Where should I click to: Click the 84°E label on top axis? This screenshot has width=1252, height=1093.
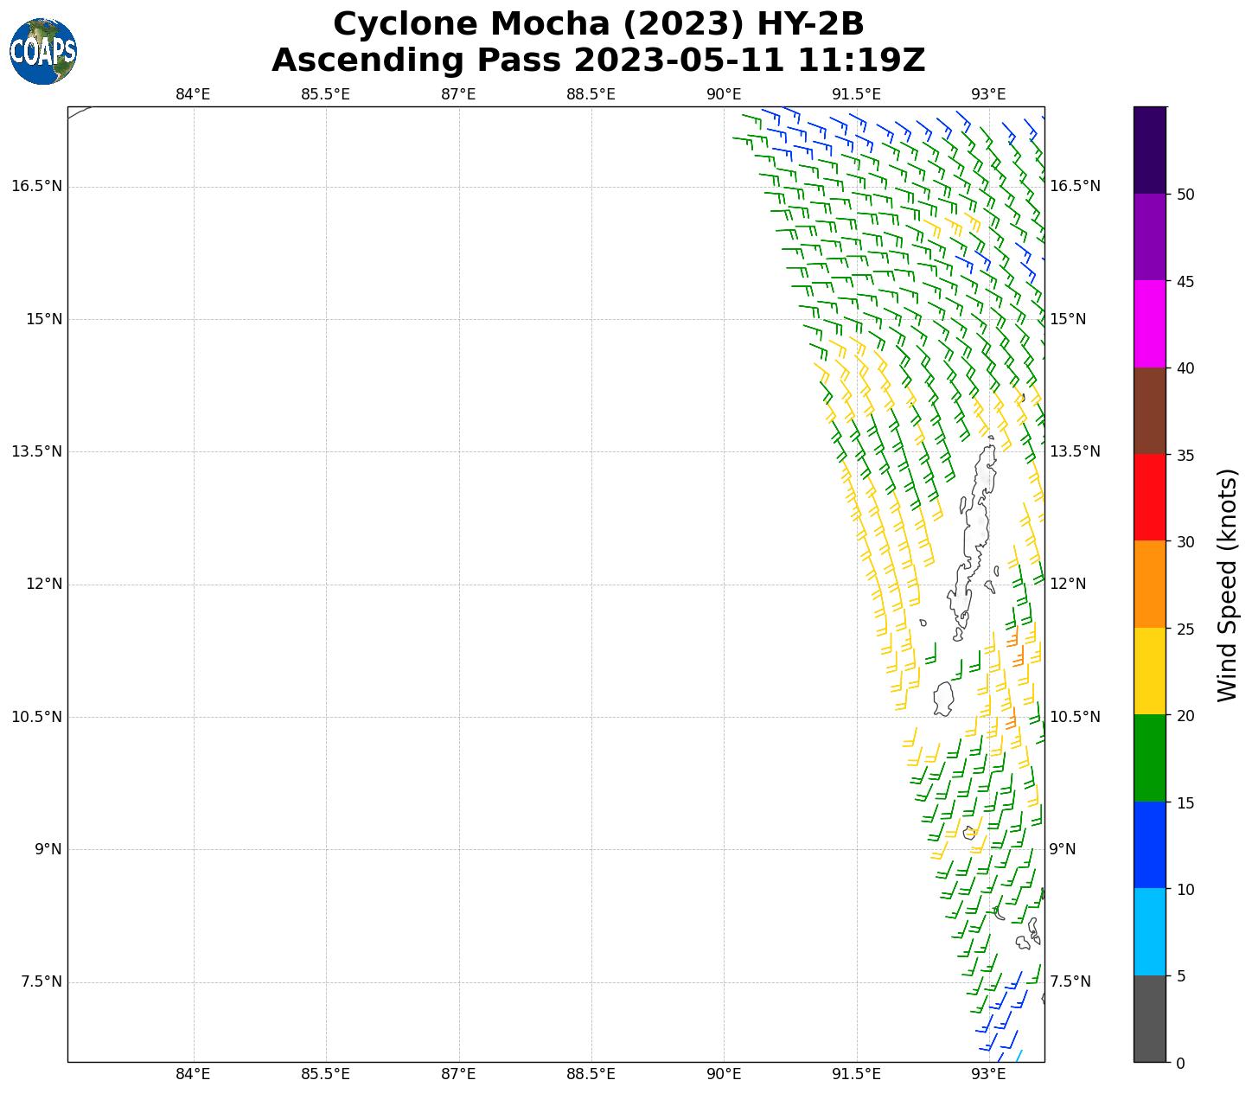[193, 94]
